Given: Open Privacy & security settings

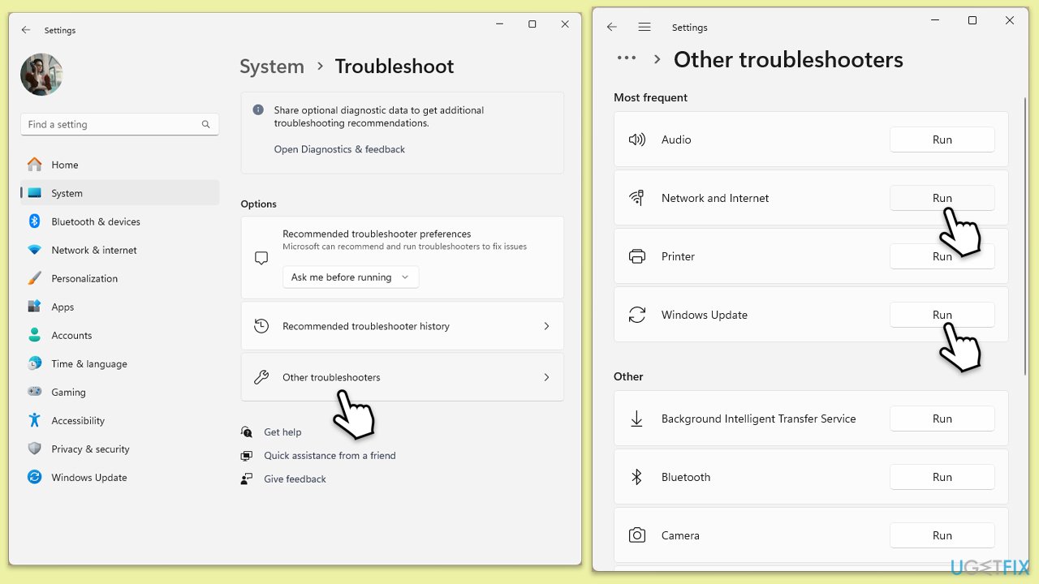Looking at the screenshot, I should [90, 449].
